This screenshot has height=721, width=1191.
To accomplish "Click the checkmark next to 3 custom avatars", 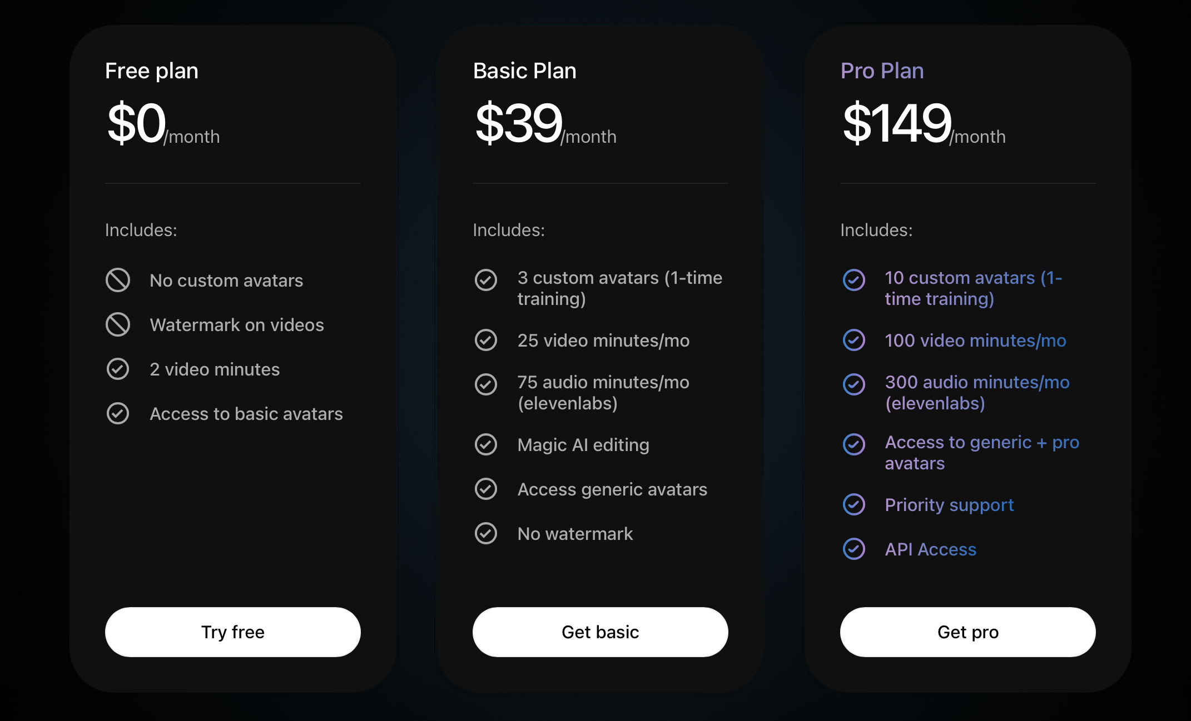I will [x=486, y=280].
